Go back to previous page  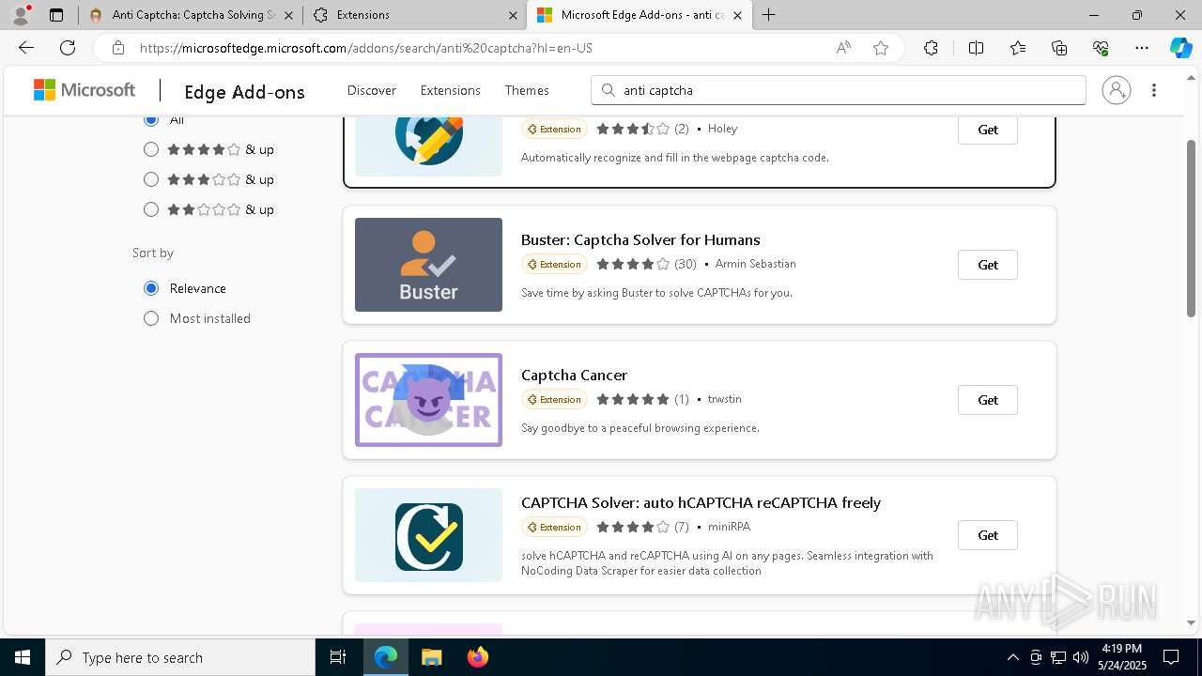(26, 48)
